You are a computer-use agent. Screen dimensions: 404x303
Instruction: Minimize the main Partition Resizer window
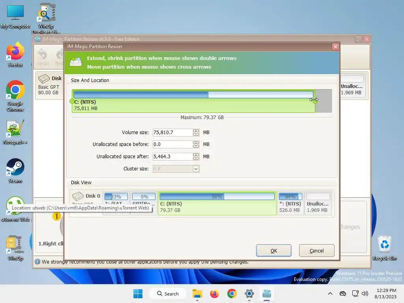pyautogui.click(x=358, y=39)
